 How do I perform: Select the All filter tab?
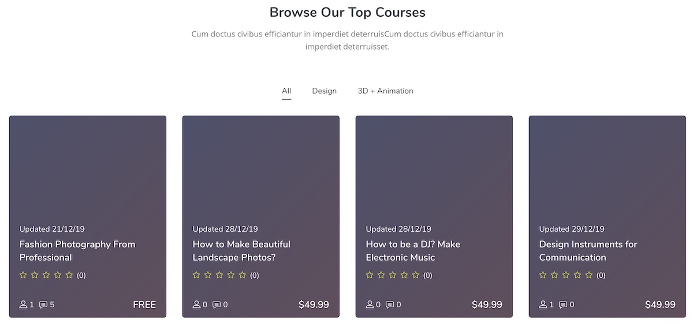coord(286,91)
